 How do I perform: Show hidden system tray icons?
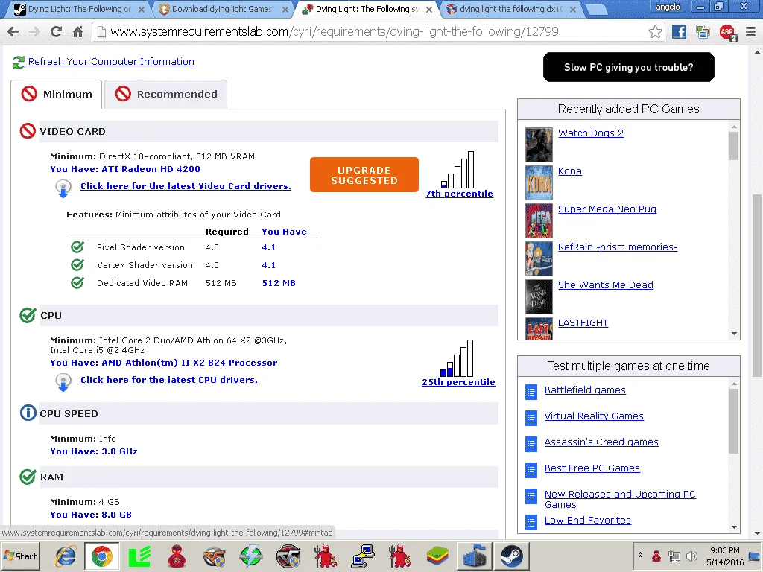pos(640,556)
